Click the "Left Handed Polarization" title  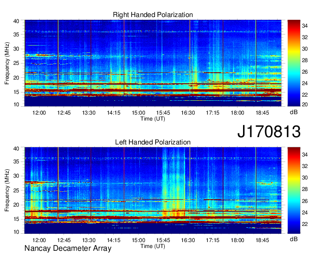153,142
